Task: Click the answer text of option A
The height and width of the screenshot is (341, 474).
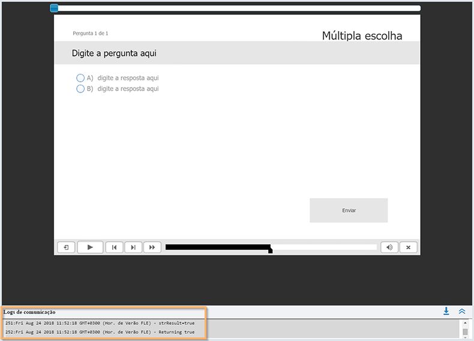Action: [x=128, y=78]
